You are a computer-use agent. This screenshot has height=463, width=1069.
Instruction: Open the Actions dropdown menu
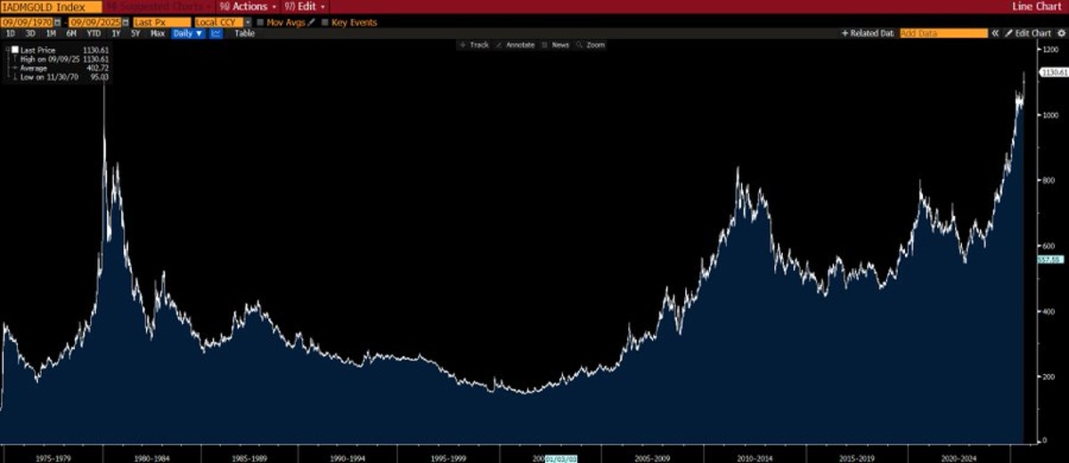pos(249,6)
